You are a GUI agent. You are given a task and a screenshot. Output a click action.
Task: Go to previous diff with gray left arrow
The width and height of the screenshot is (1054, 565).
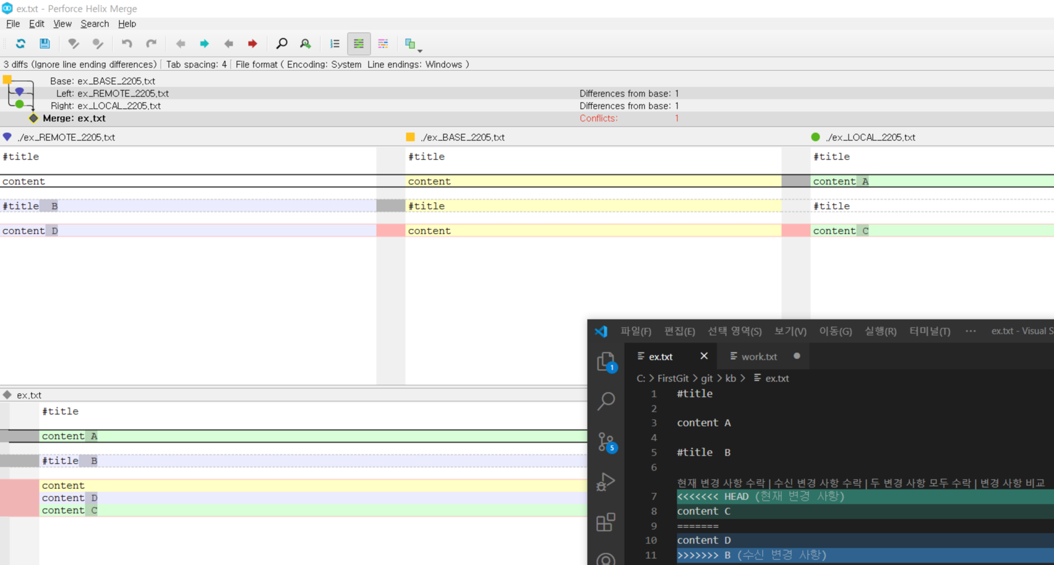[x=181, y=44]
